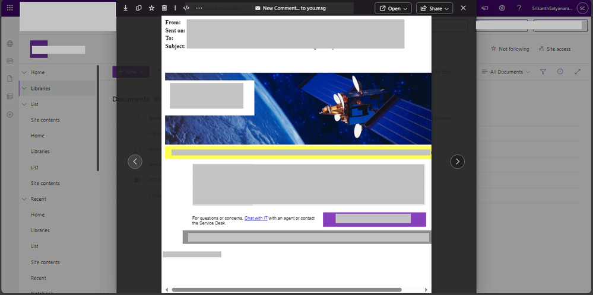Viewport: 593px width, 295px height.
Task: Click the purple button in the email
Action: 375,220
